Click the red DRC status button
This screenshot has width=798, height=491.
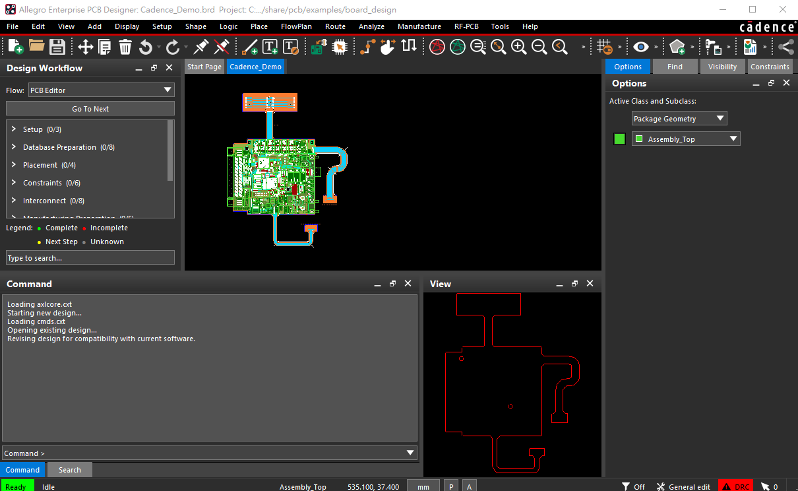pos(735,486)
